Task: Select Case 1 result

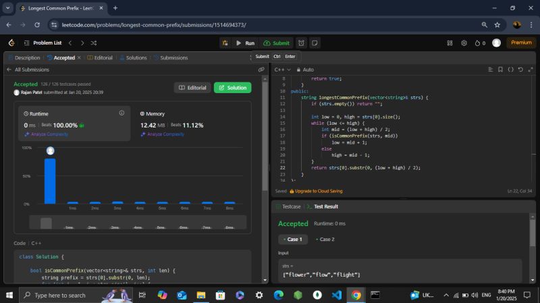Action: coord(292,240)
